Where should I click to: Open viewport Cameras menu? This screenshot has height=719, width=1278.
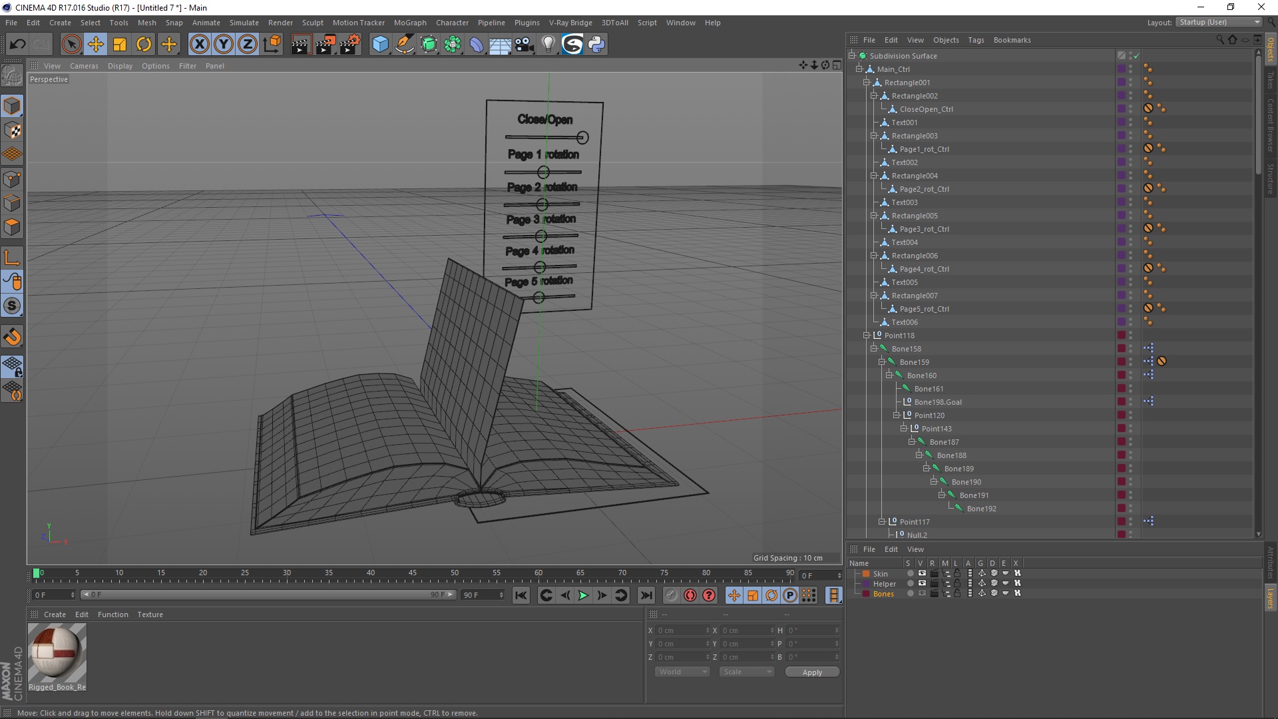[x=84, y=66]
